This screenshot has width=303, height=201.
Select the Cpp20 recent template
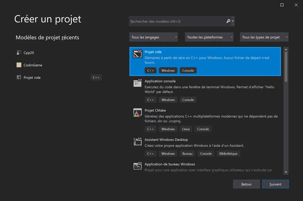[29, 53]
